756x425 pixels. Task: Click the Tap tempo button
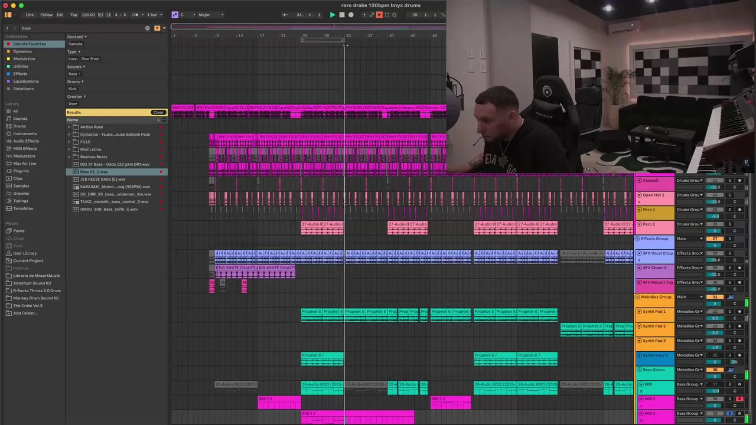[x=74, y=15]
